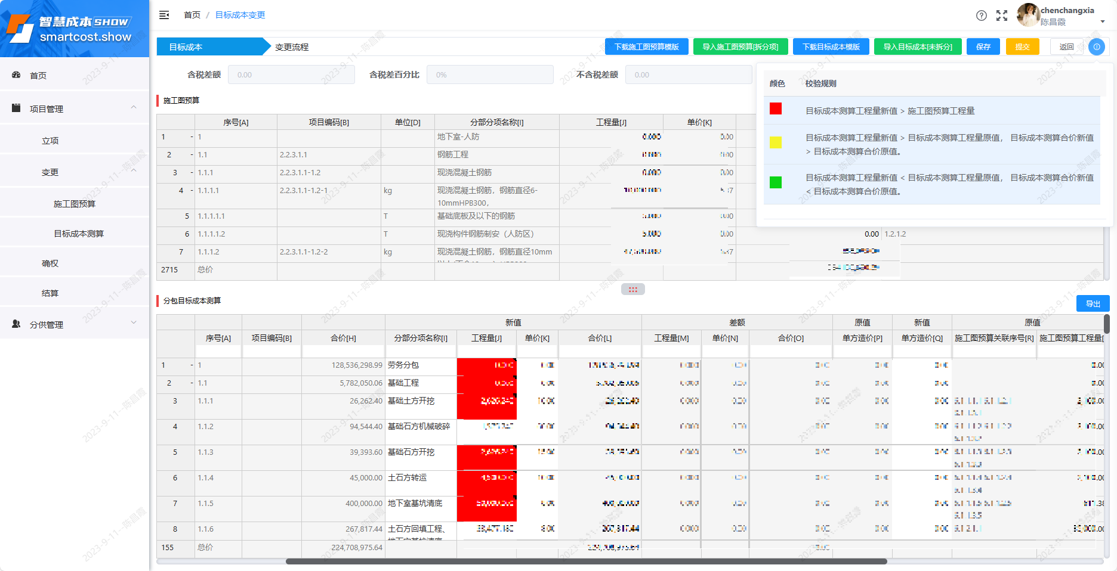This screenshot has width=1117, height=571.
Task: Open the 目标成本变更 breadcrumb link
Action: coord(240,15)
